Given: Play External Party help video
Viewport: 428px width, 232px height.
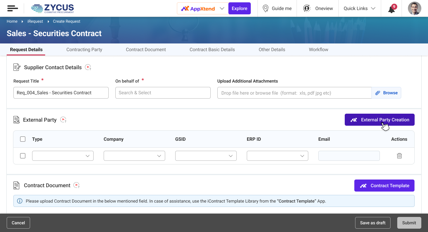Looking at the screenshot, I should [x=63, y=120].
